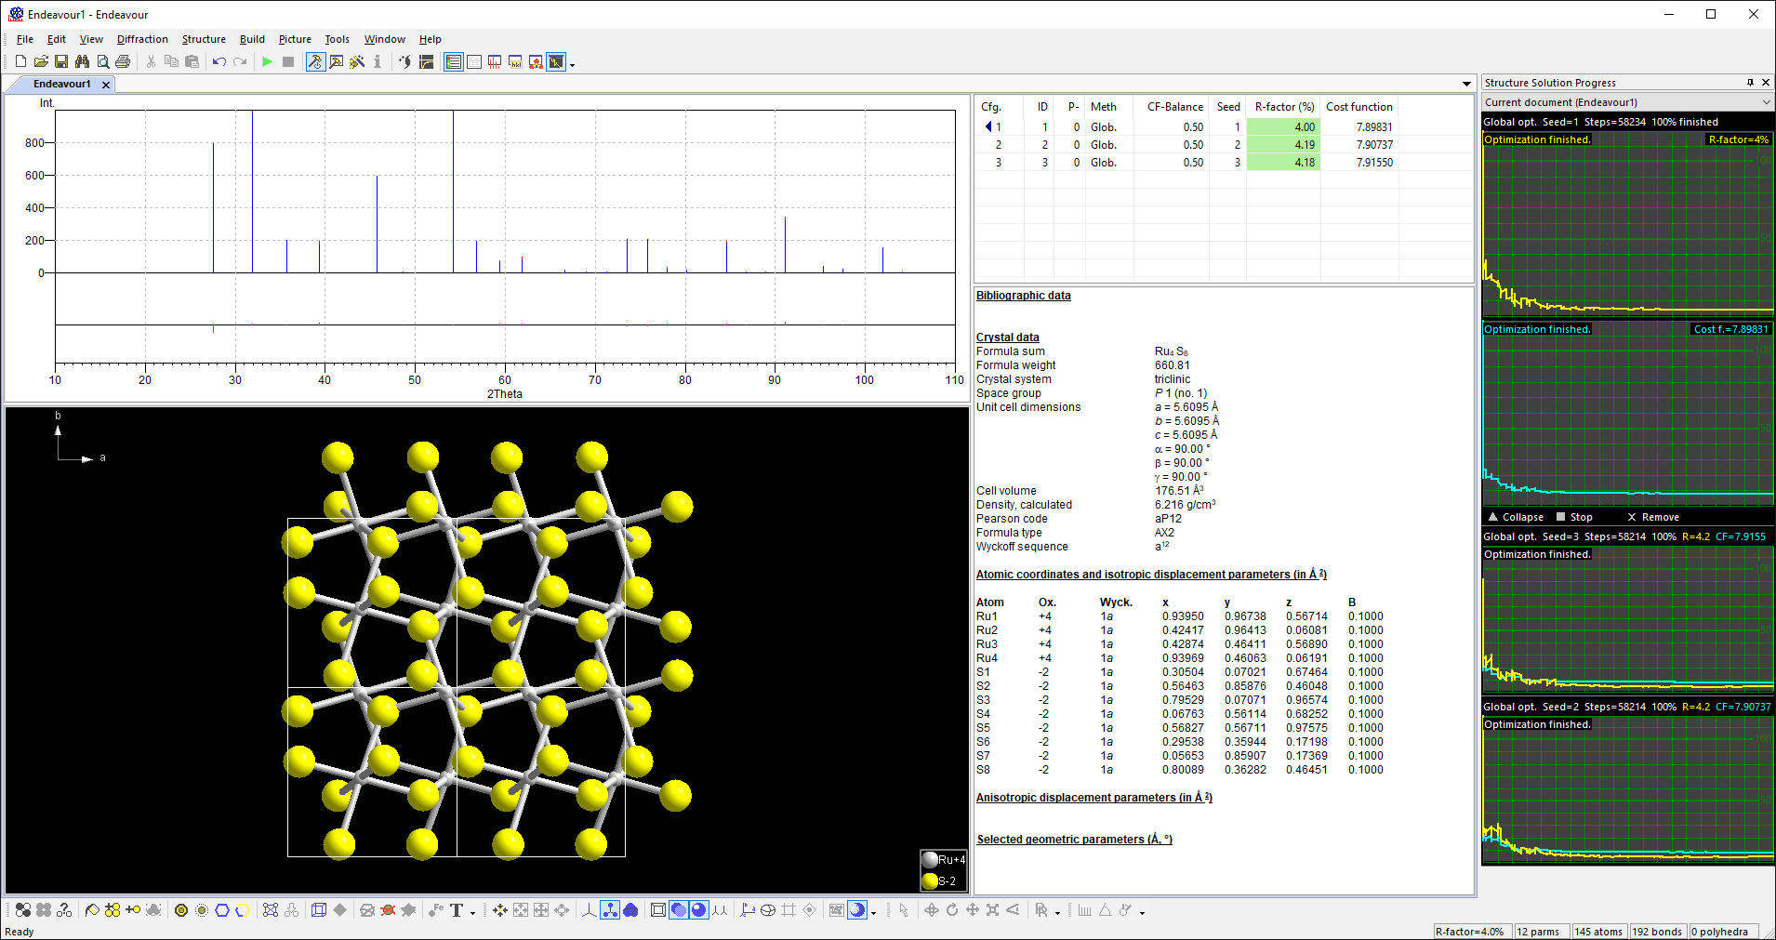
Task: Expand the view panes toolbar dropdown arrow
Action: 572,64
